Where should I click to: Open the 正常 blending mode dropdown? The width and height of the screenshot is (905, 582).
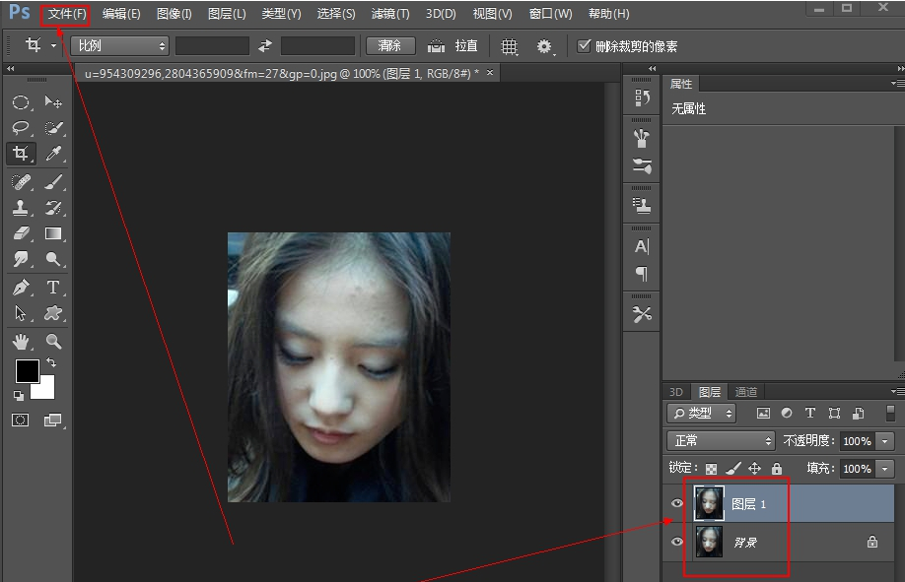pyautogui.click(x=720, y=441)
